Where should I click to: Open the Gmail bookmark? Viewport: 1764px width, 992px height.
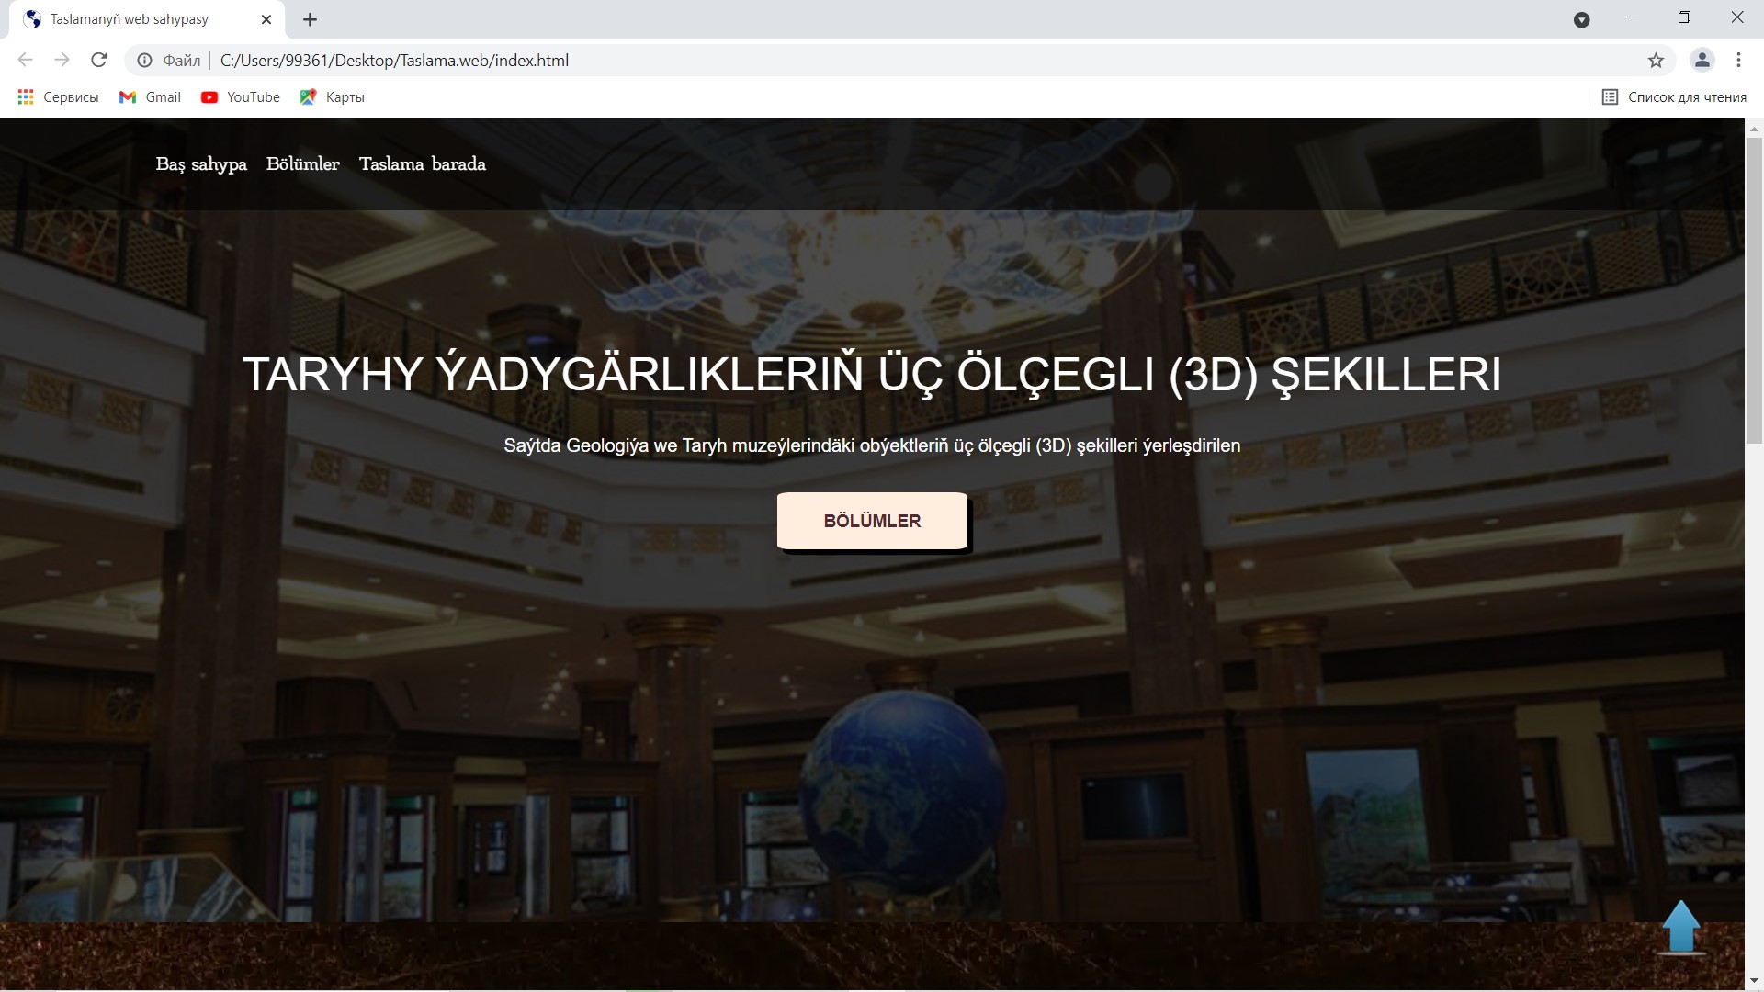coord(150,97)
